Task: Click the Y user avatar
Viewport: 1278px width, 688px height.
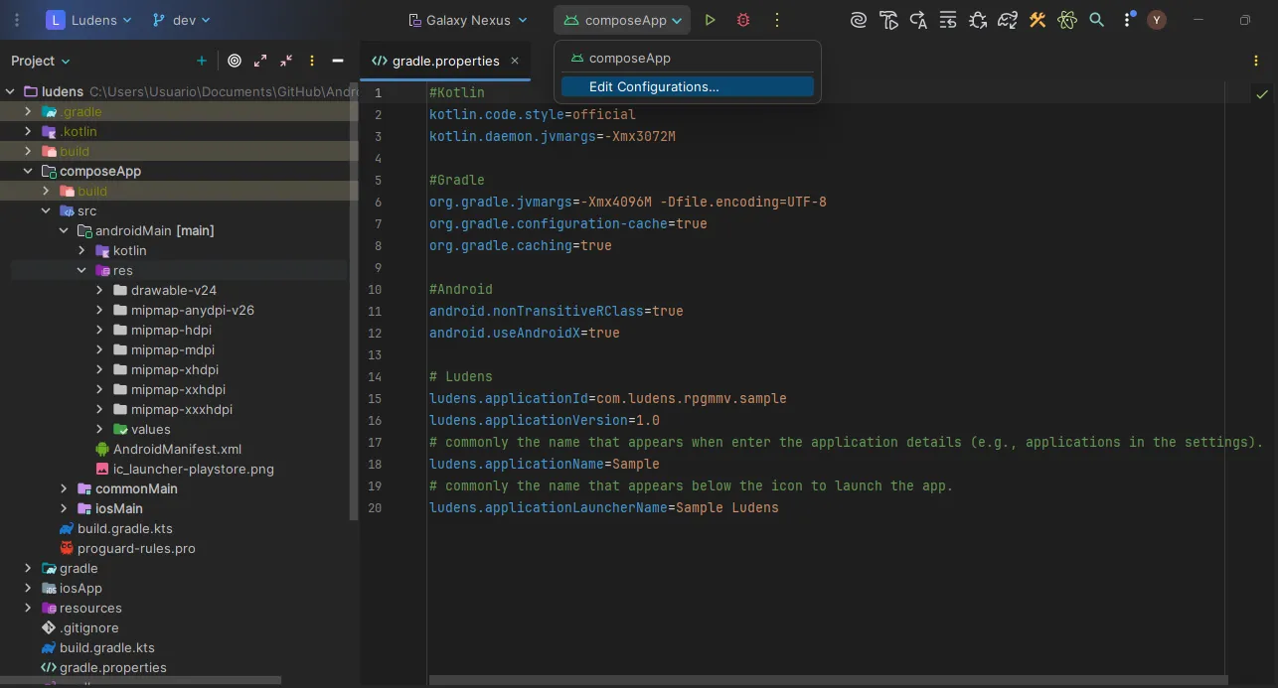Action: (1156, 19)
